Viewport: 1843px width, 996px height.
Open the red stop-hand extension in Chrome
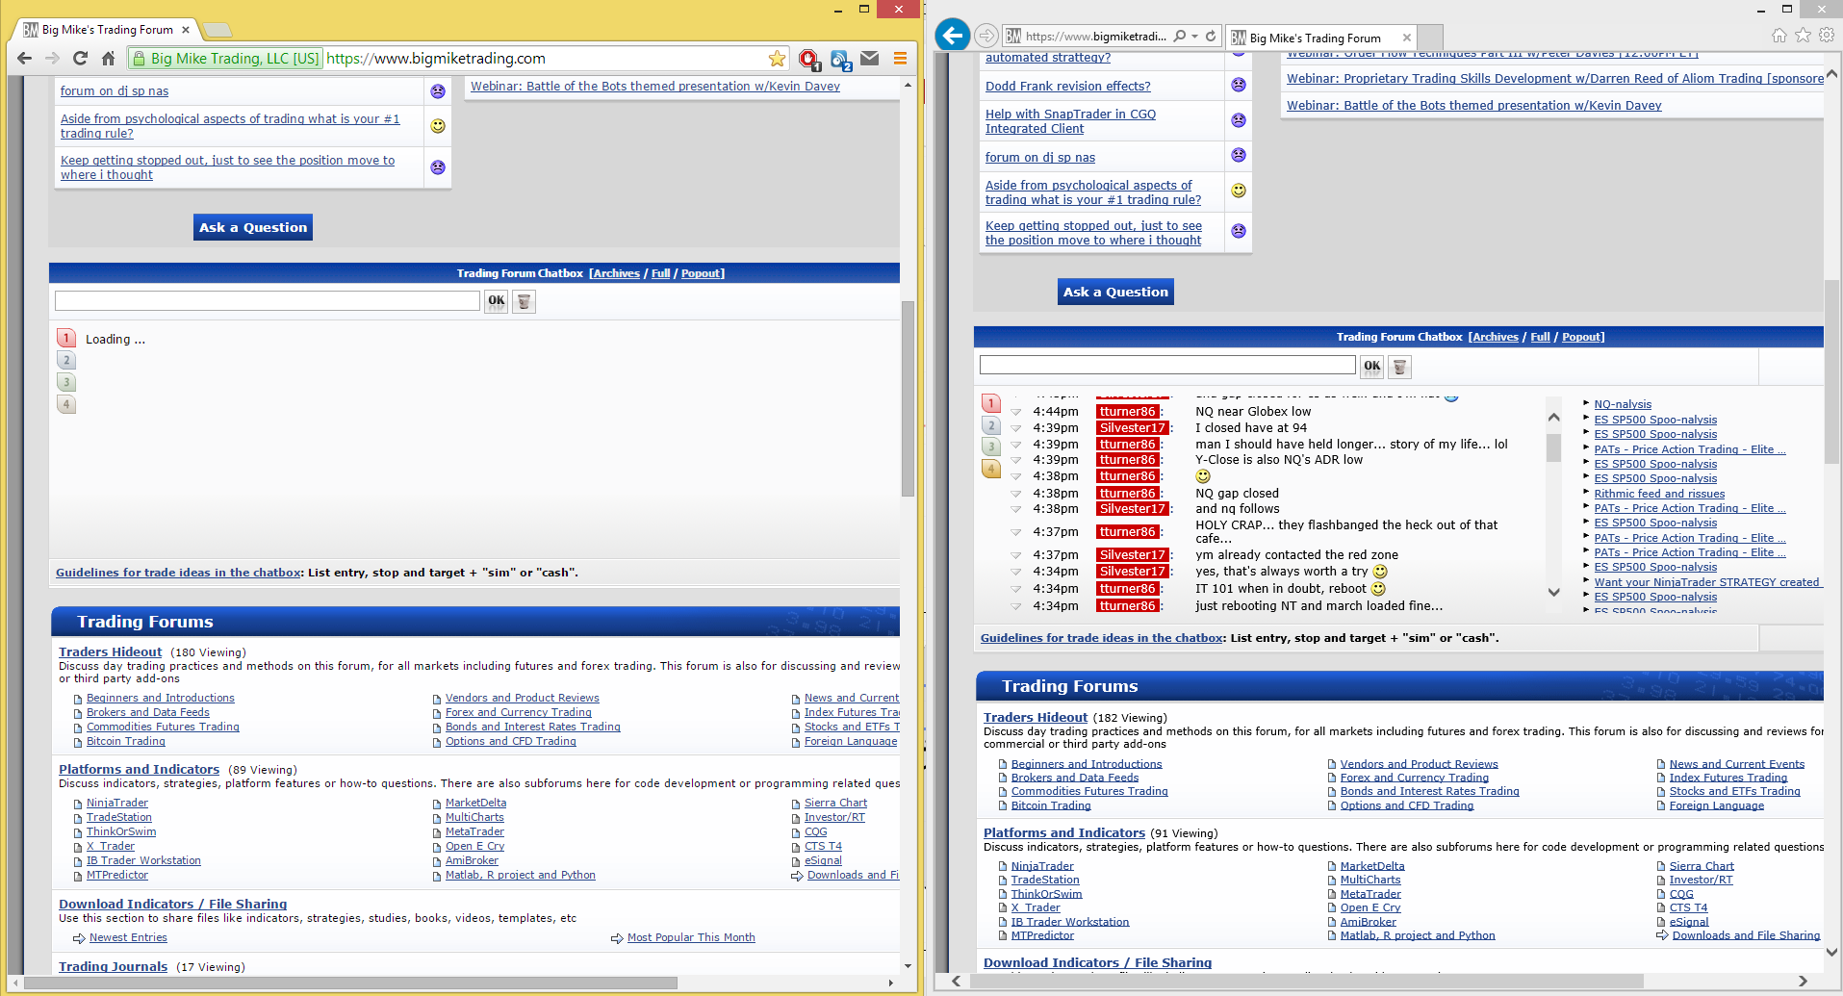(808, 60)
